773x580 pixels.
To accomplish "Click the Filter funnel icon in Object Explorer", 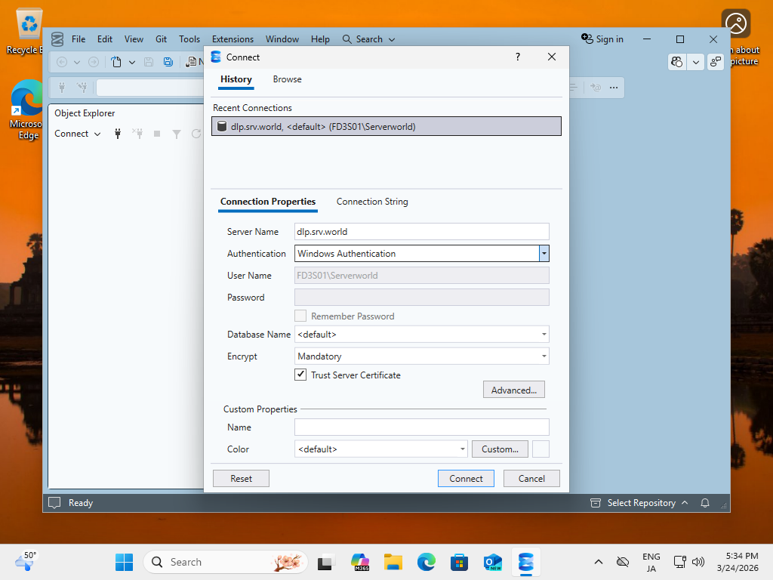I will (x=177, y=134).
